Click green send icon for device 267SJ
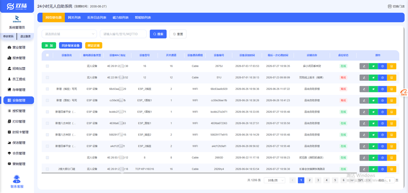 coord(373,66)
